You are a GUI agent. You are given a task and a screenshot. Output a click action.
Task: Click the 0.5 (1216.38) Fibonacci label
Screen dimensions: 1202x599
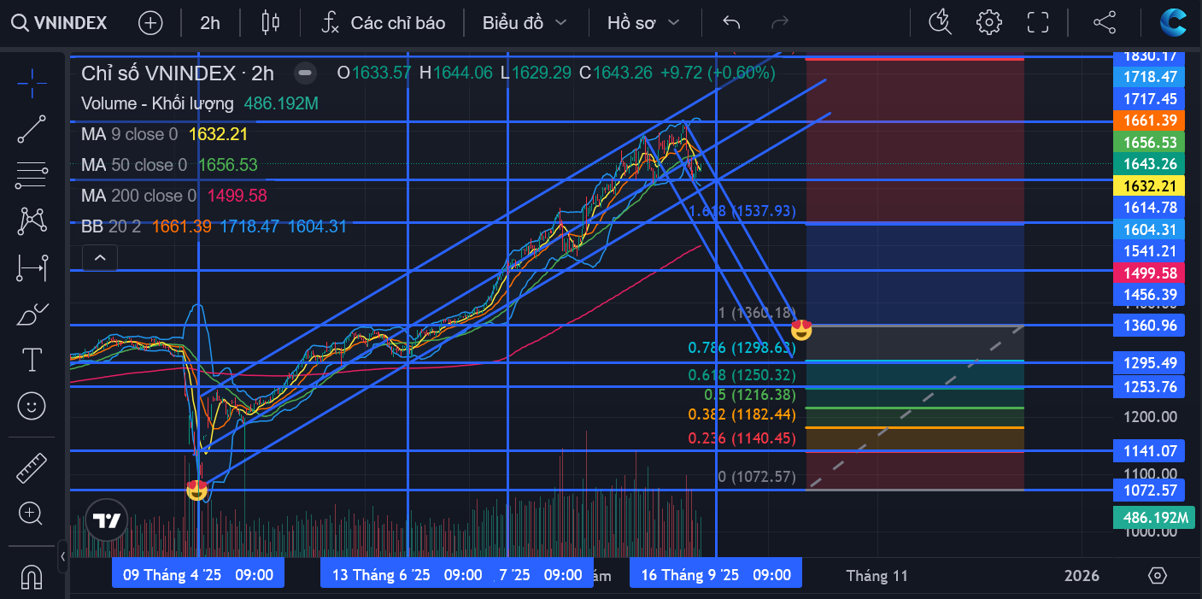tap(749, 395)
